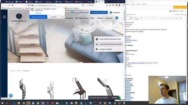Open the Сервис menu in Evernote
The image size is (188, 105).
[x=138, y=4]
